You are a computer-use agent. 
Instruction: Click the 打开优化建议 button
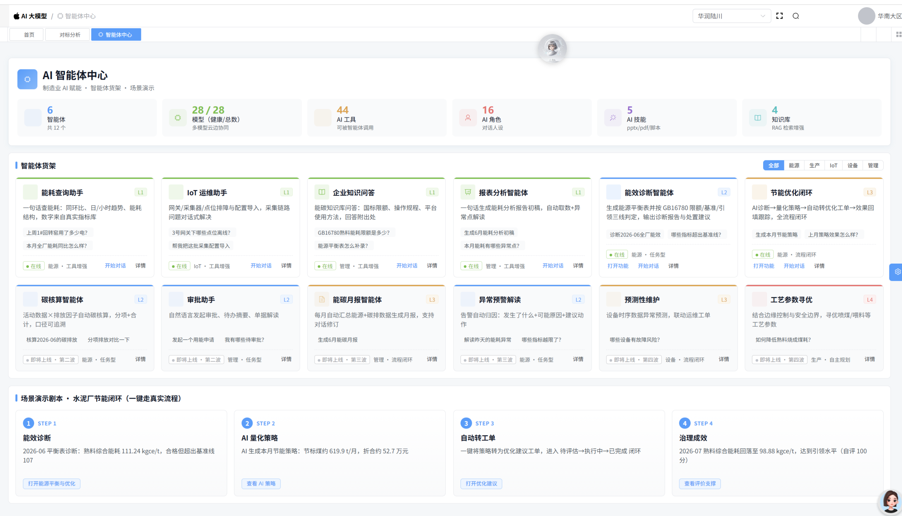(x=481, y=483)
